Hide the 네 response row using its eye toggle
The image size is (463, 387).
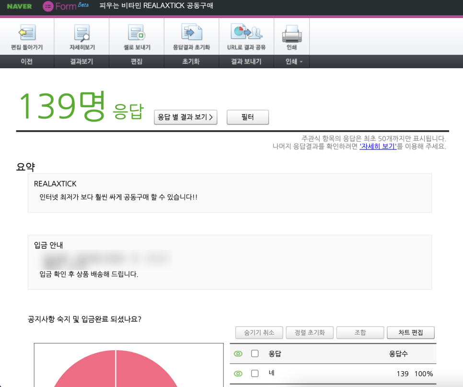[238, 374]
